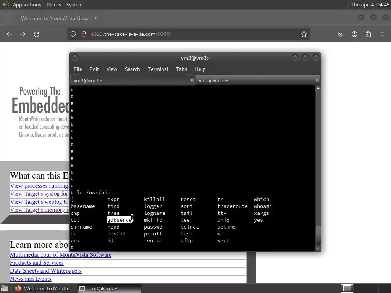This screenshot has height=293, width=391.
Task: Open the Terminal menu
Action: pos(158,69)
